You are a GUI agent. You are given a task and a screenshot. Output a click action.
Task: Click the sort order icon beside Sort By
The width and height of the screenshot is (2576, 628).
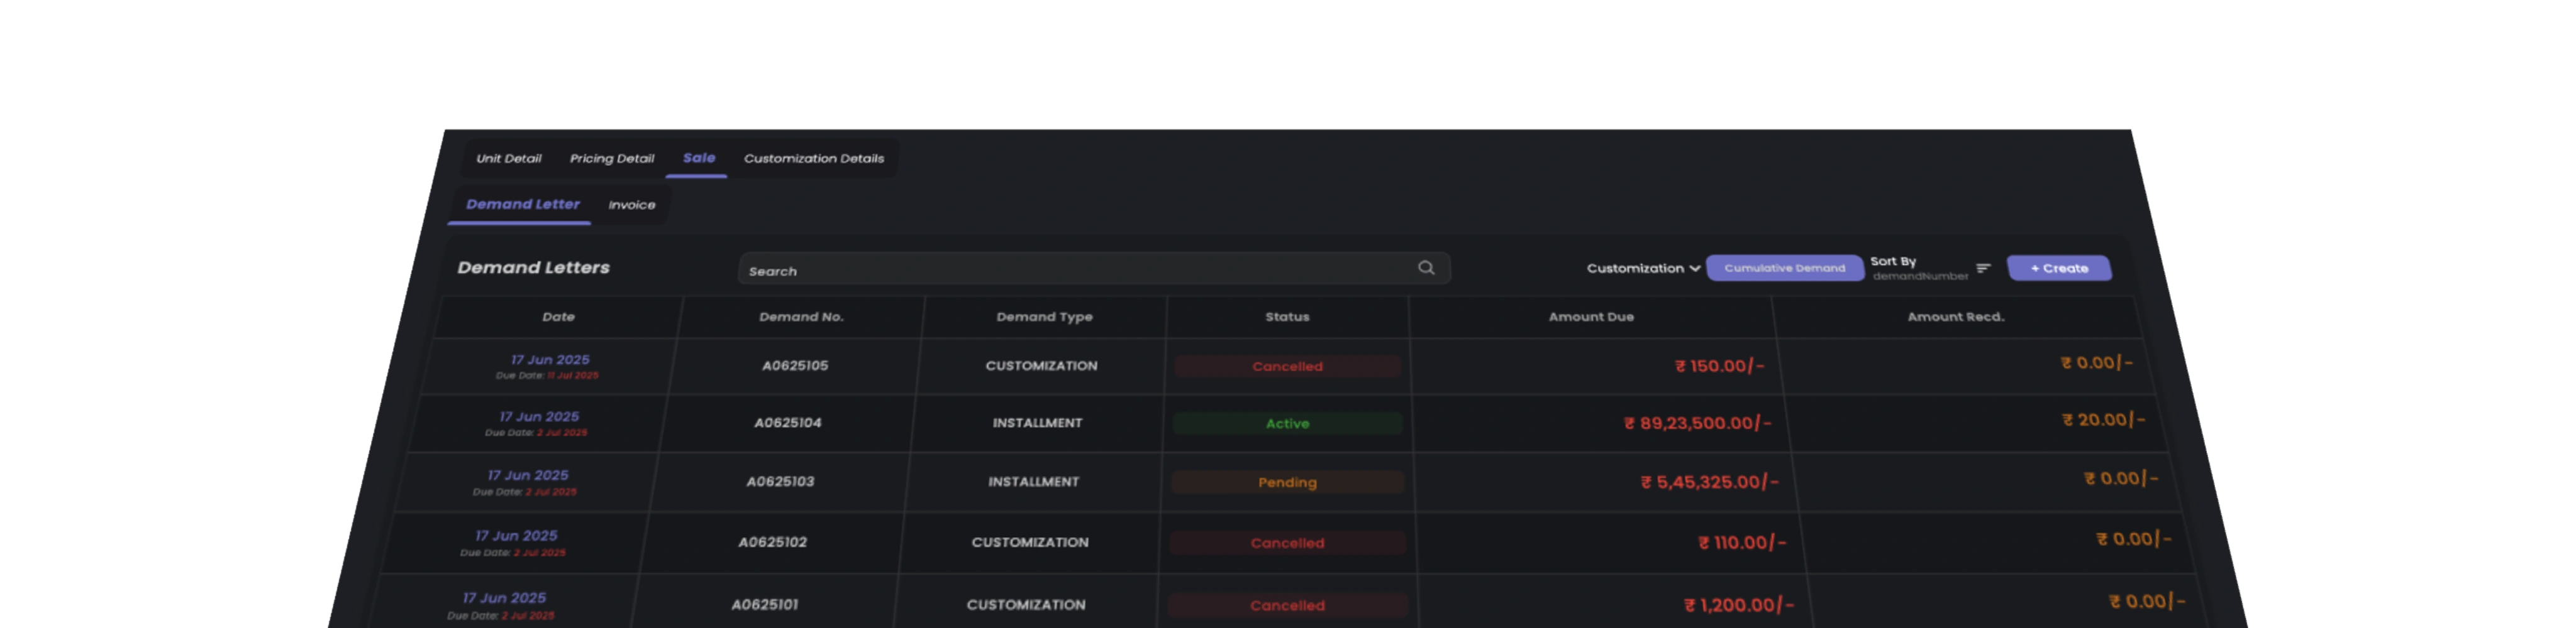click(x=1984, y=268)
